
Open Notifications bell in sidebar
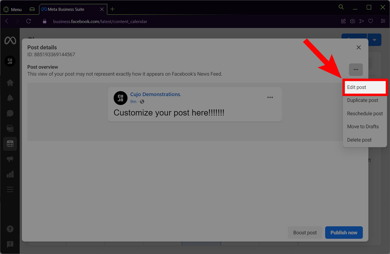click(x=10, y=98)
